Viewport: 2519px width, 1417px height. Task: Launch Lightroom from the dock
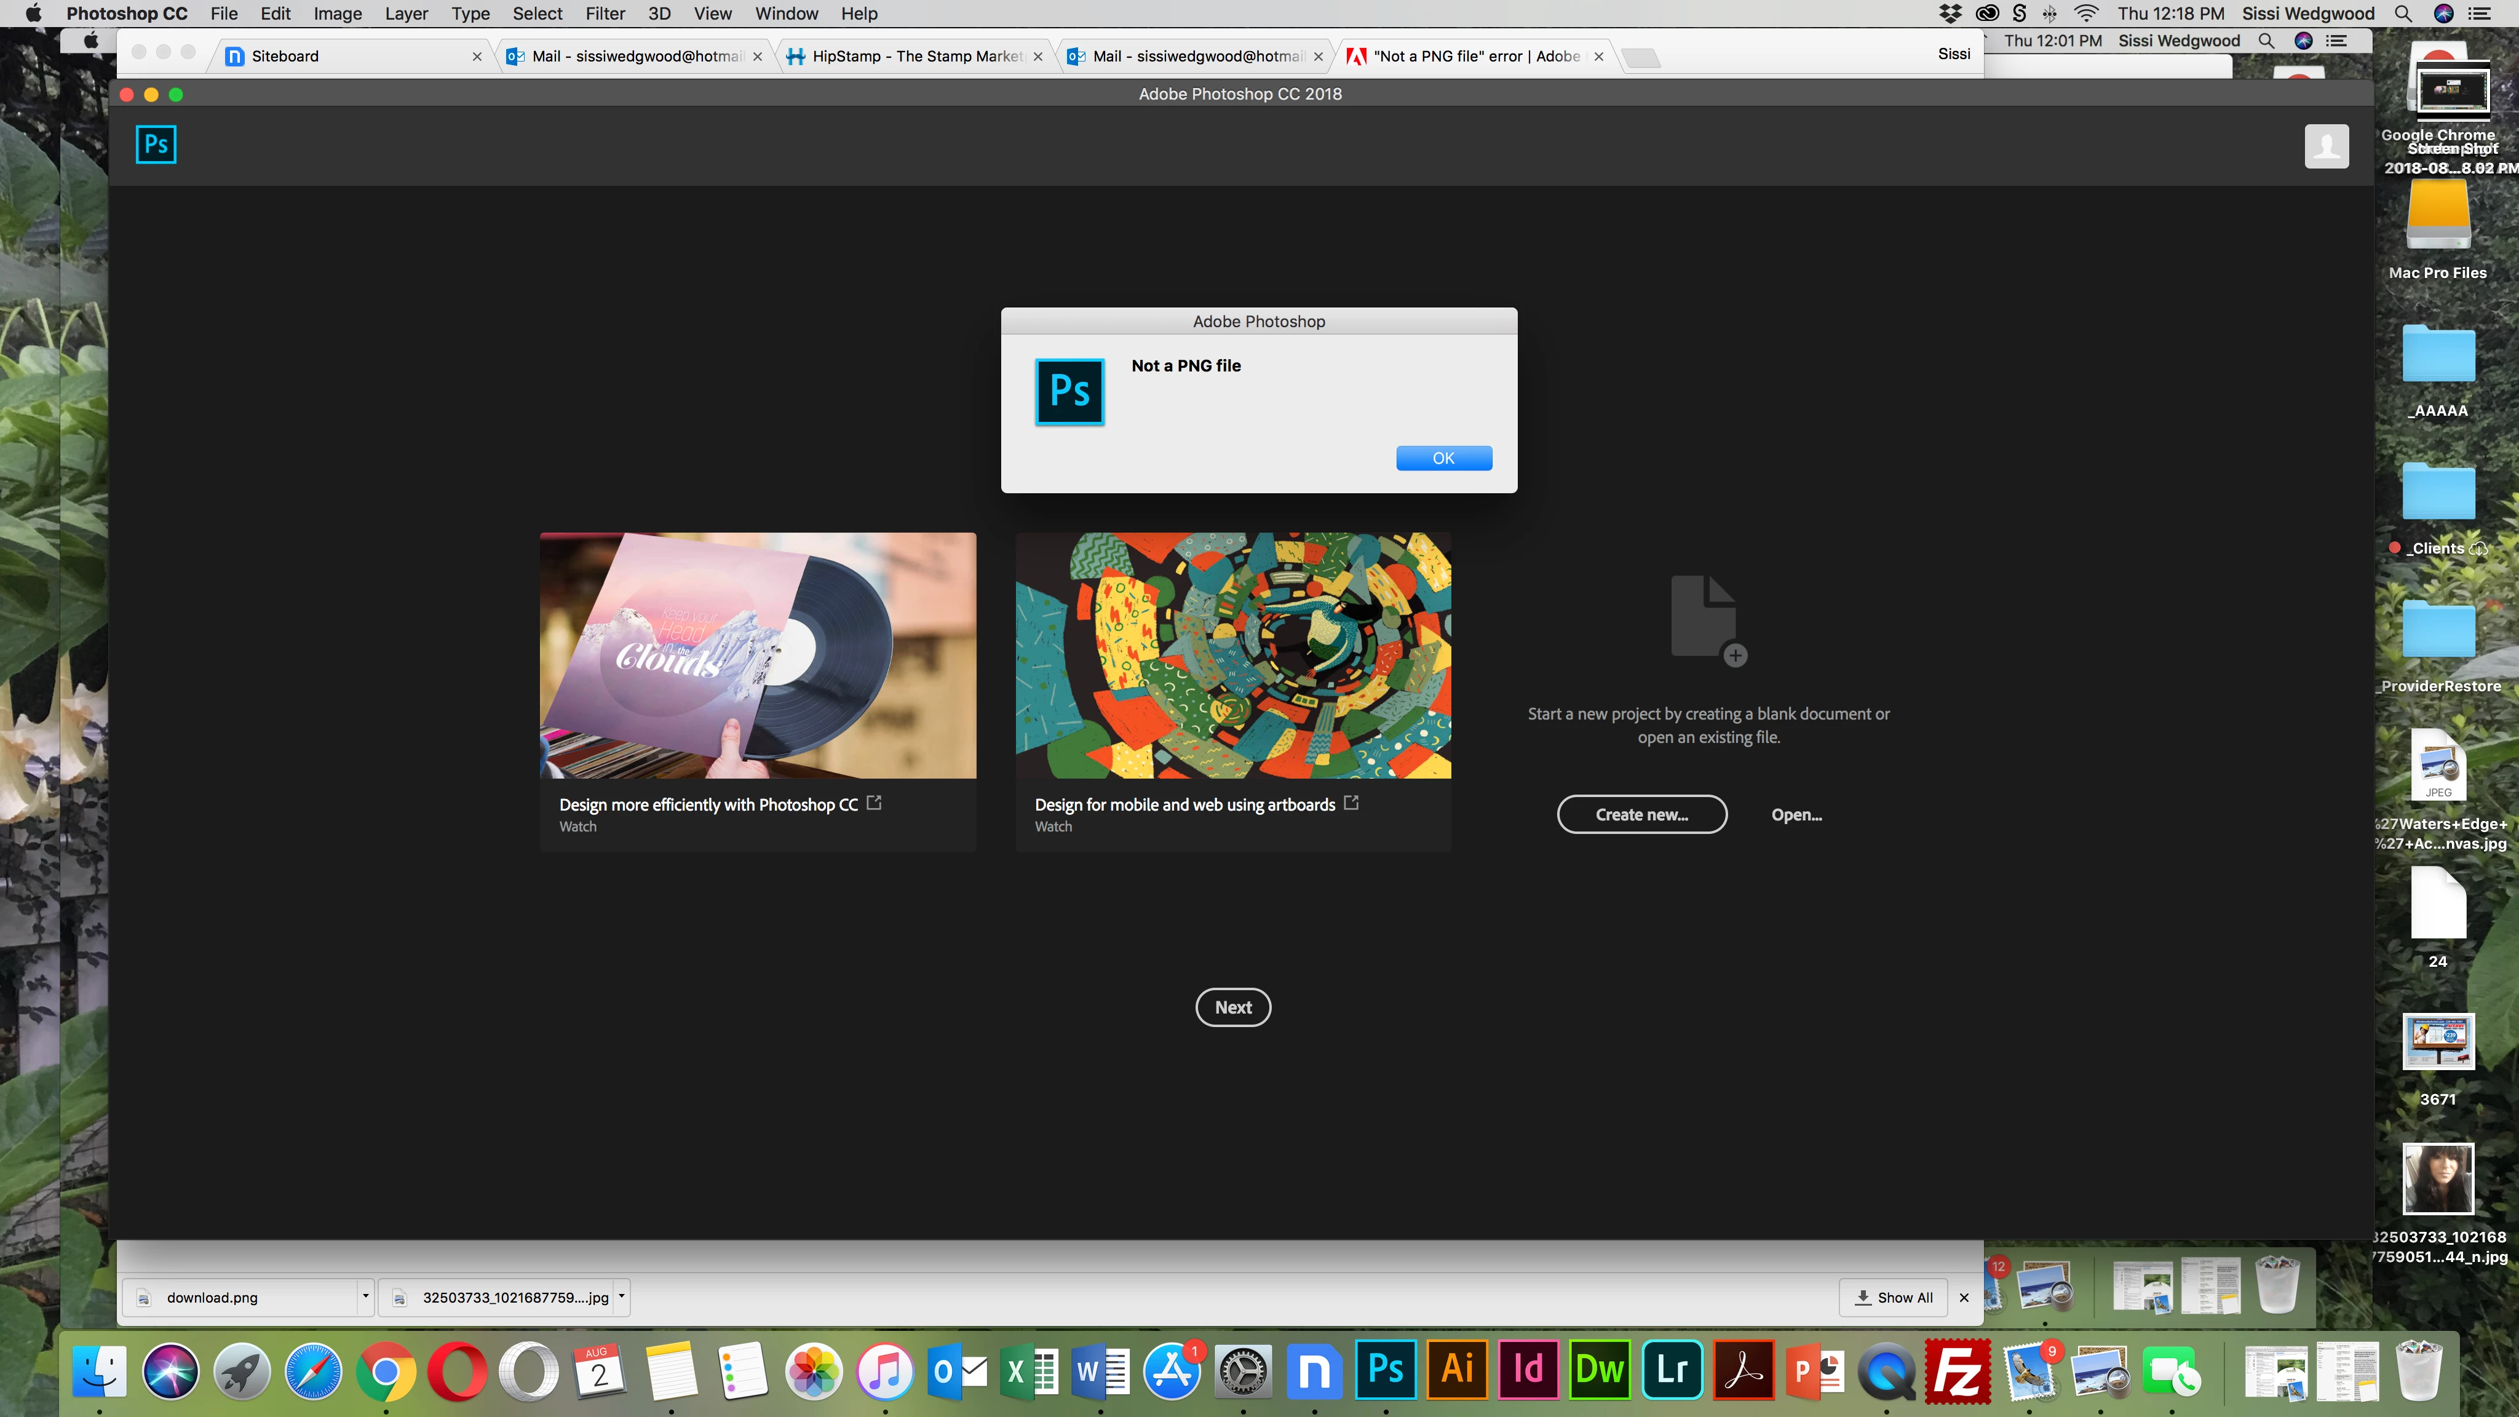point(1671,1369)
